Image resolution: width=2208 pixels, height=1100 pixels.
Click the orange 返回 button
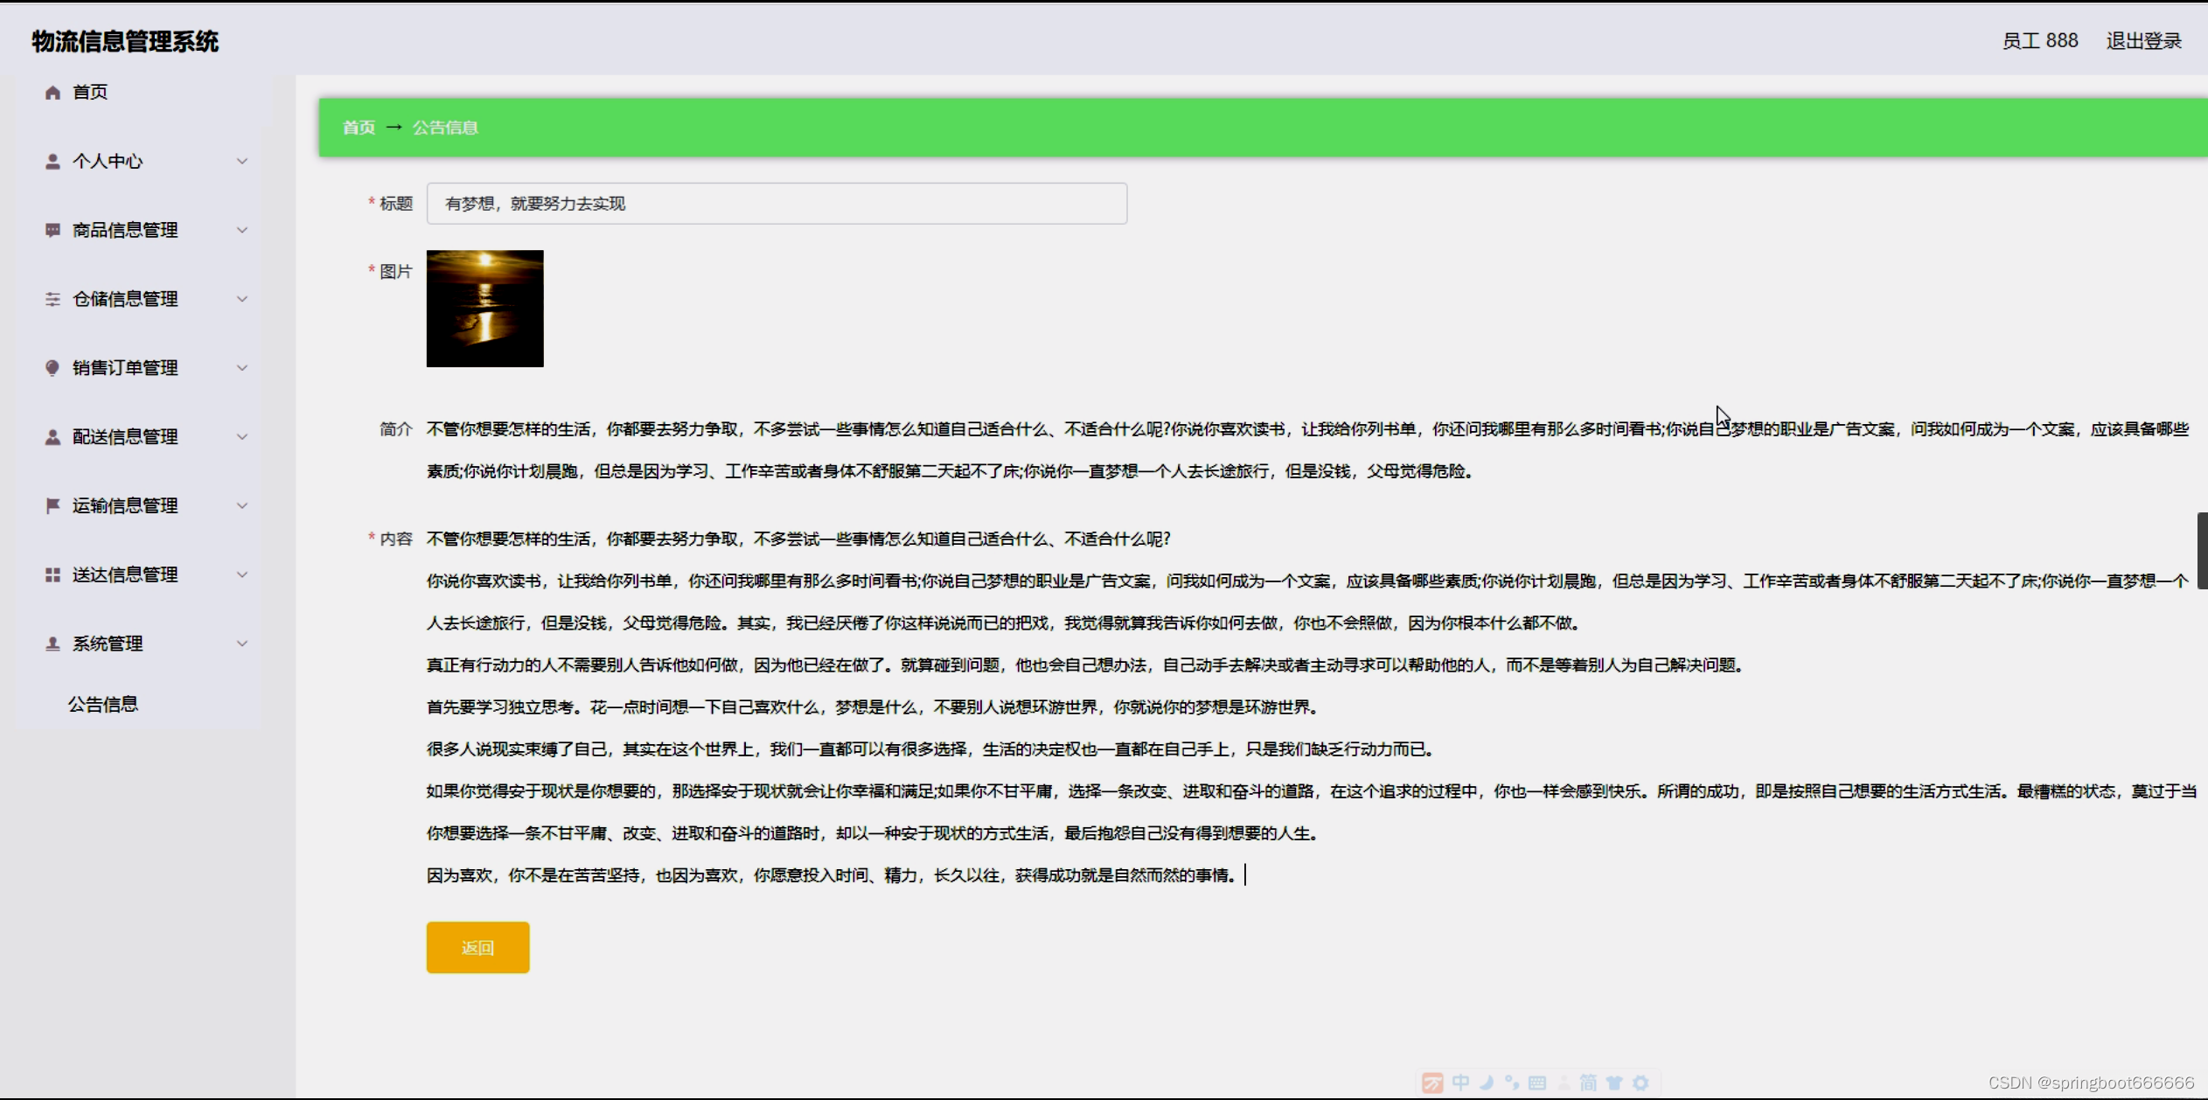coord(477,947)
